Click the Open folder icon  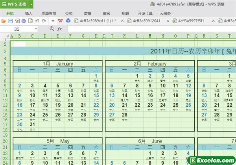4,20
